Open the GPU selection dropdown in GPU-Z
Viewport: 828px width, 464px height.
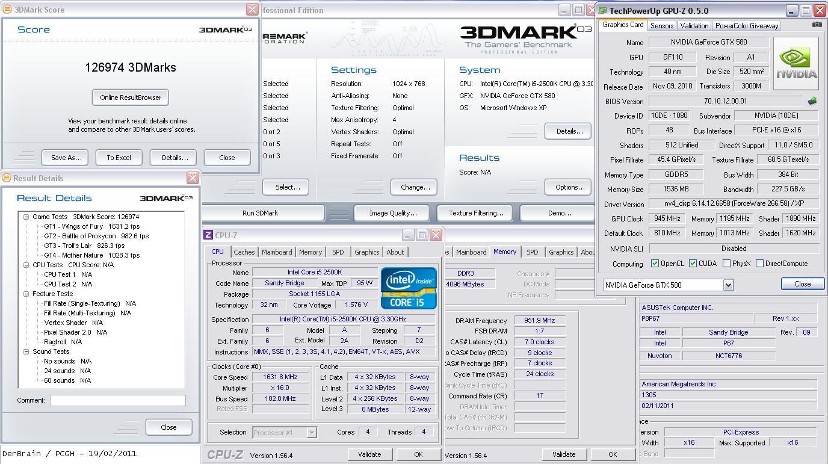728,285
